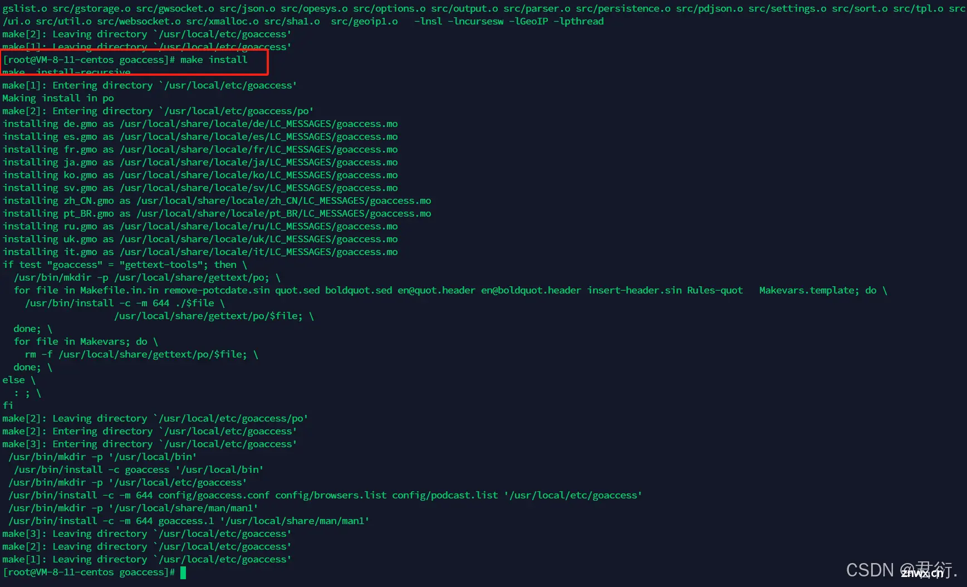Click the '-lnsl -lncursesw -lGeoIP -lpthread' text

point(509,21)
